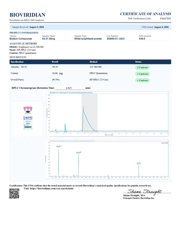This screenshot has width=179, height=232.
Task: Click the Overall Purity result 99.79%
Action: click(56, 80)
